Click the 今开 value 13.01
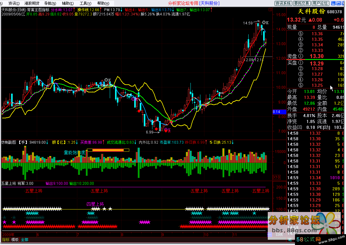The image size is (346, 245). pos(310,91)
